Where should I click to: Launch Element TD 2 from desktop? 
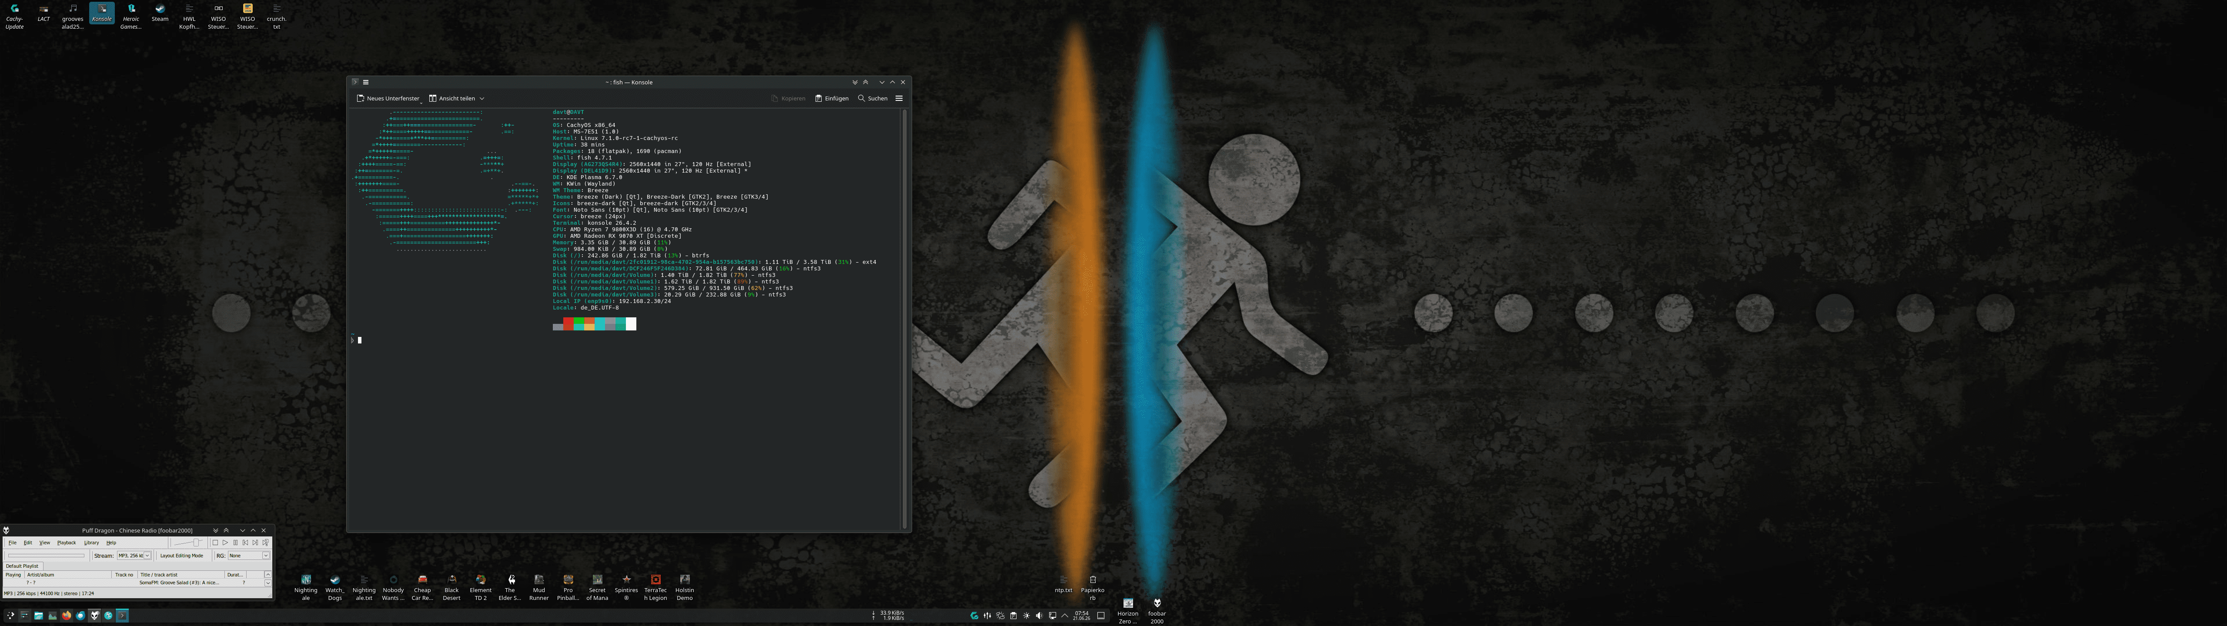tap(481, 587)
